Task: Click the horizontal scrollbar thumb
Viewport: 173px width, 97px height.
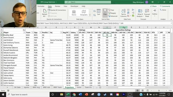Action: 132,87
